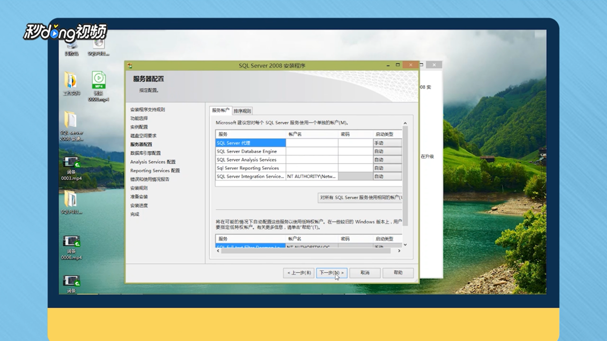Click the vertical scrollbar up arrow

tap(405, 123)
